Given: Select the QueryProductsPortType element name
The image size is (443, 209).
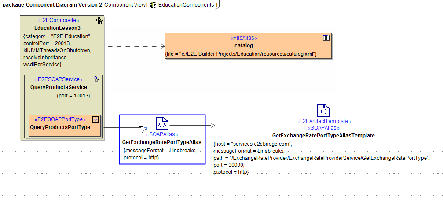Looking at the screenshot, I should [60, 127].
